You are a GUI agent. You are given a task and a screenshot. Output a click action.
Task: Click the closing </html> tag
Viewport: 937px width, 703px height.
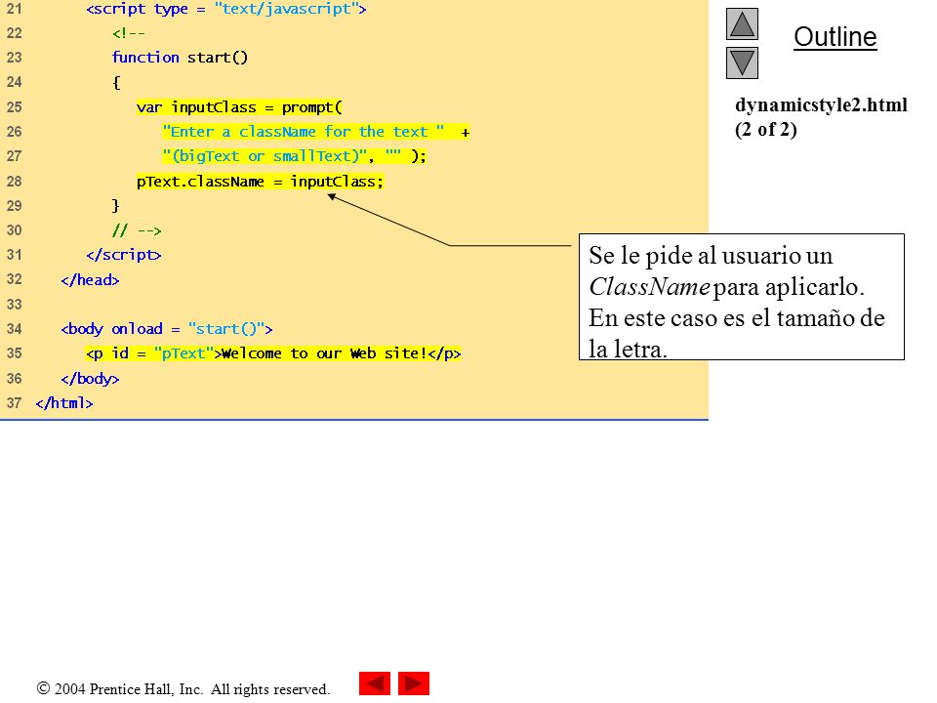[64, 403]
